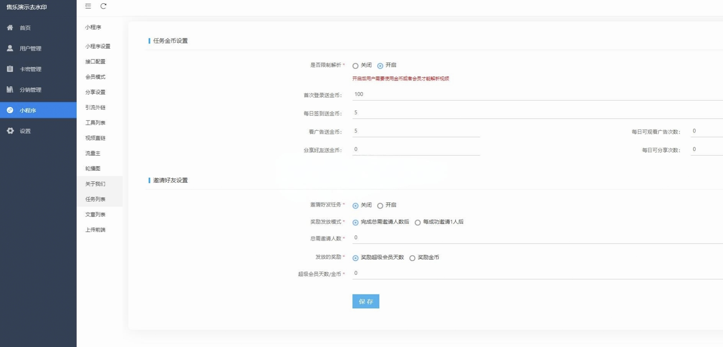723x347 pixels.
Task: Click the 售乐演示去水印 site title
Action: (26, 7)
